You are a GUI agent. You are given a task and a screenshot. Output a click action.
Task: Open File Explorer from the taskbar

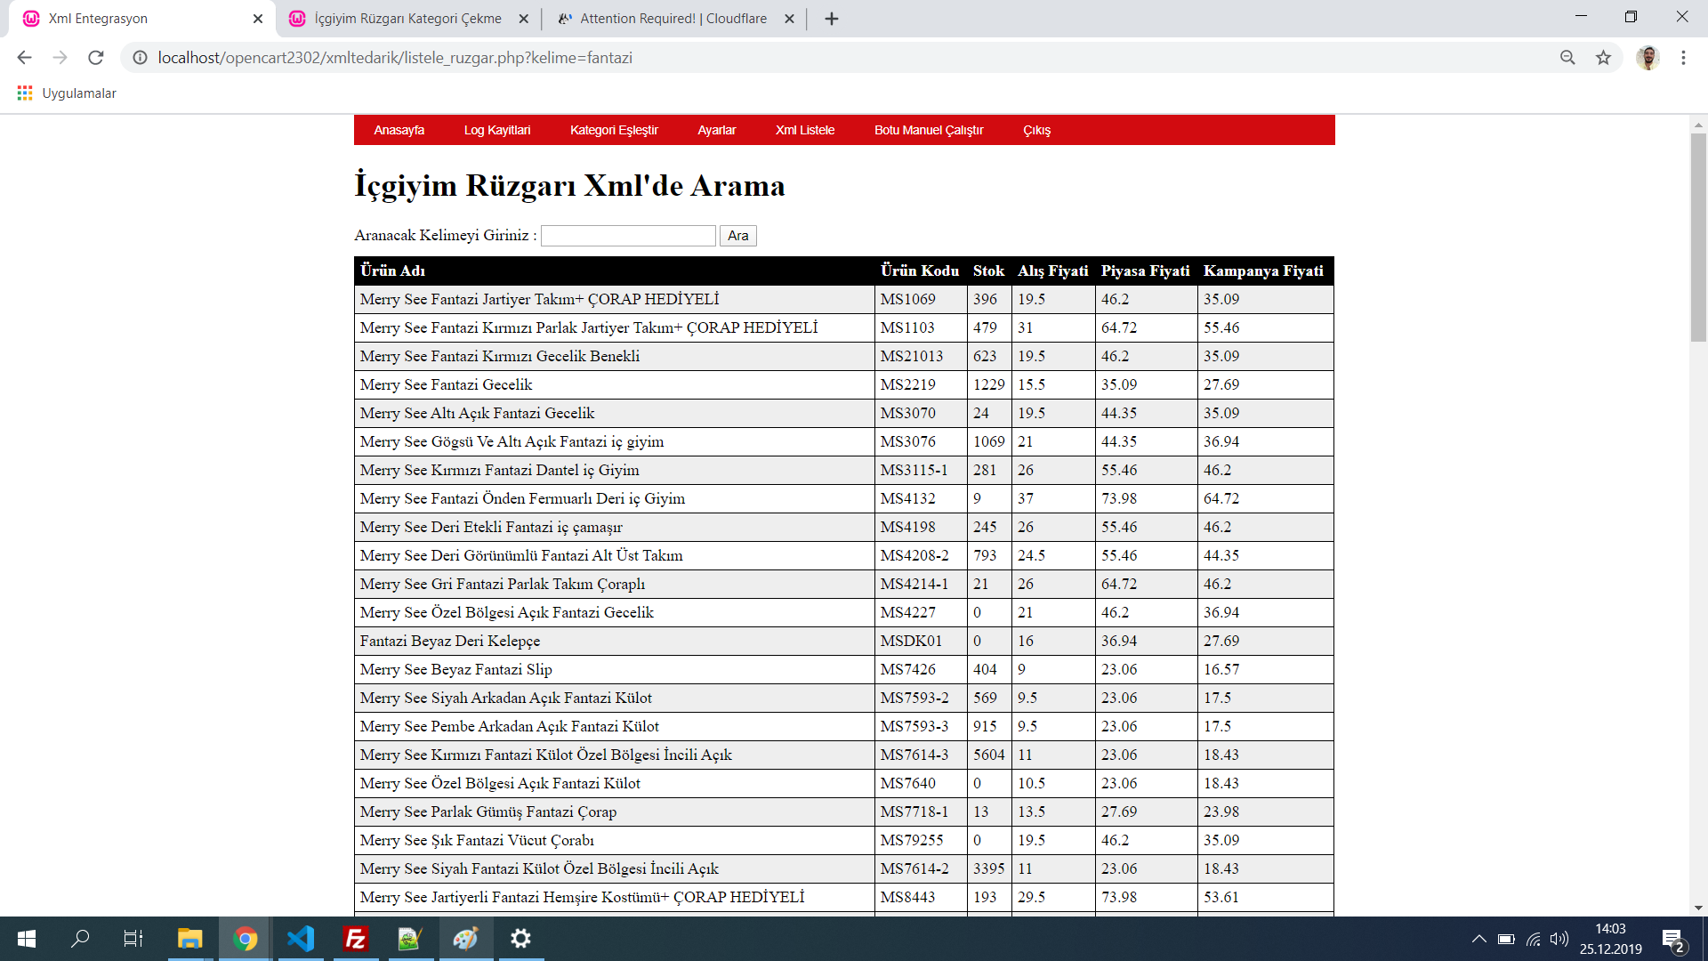click(x=189, y=939)
